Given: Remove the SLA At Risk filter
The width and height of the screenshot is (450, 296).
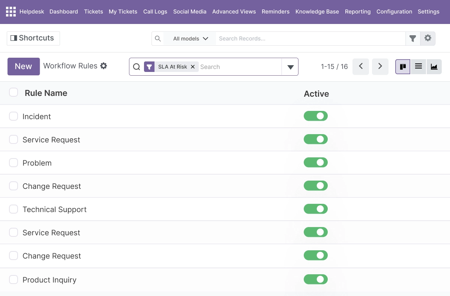Looking at the screenshot, I should [x=193, y=67].
